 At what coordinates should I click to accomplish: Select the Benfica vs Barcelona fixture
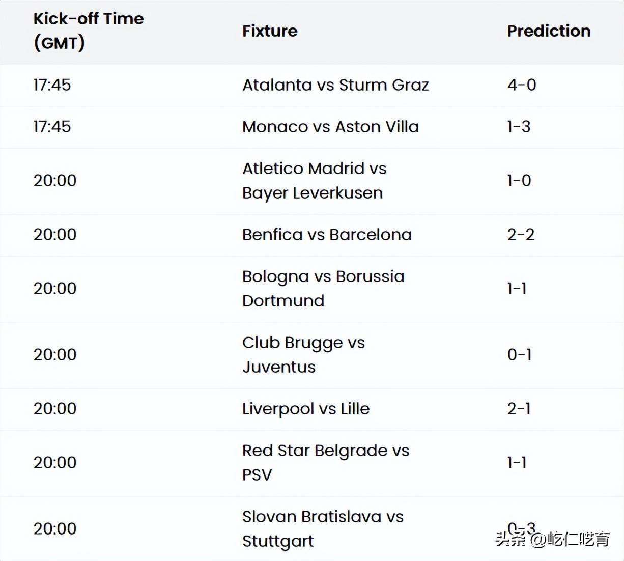pos(327,235)
